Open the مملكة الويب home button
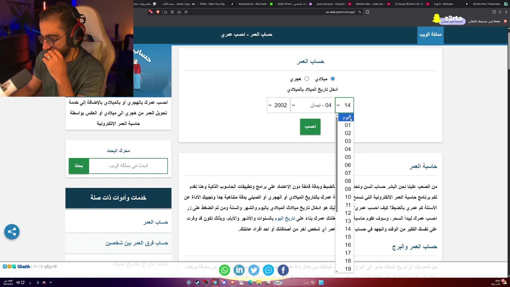The width and height of the screenshot is (510, 287). 430,35
